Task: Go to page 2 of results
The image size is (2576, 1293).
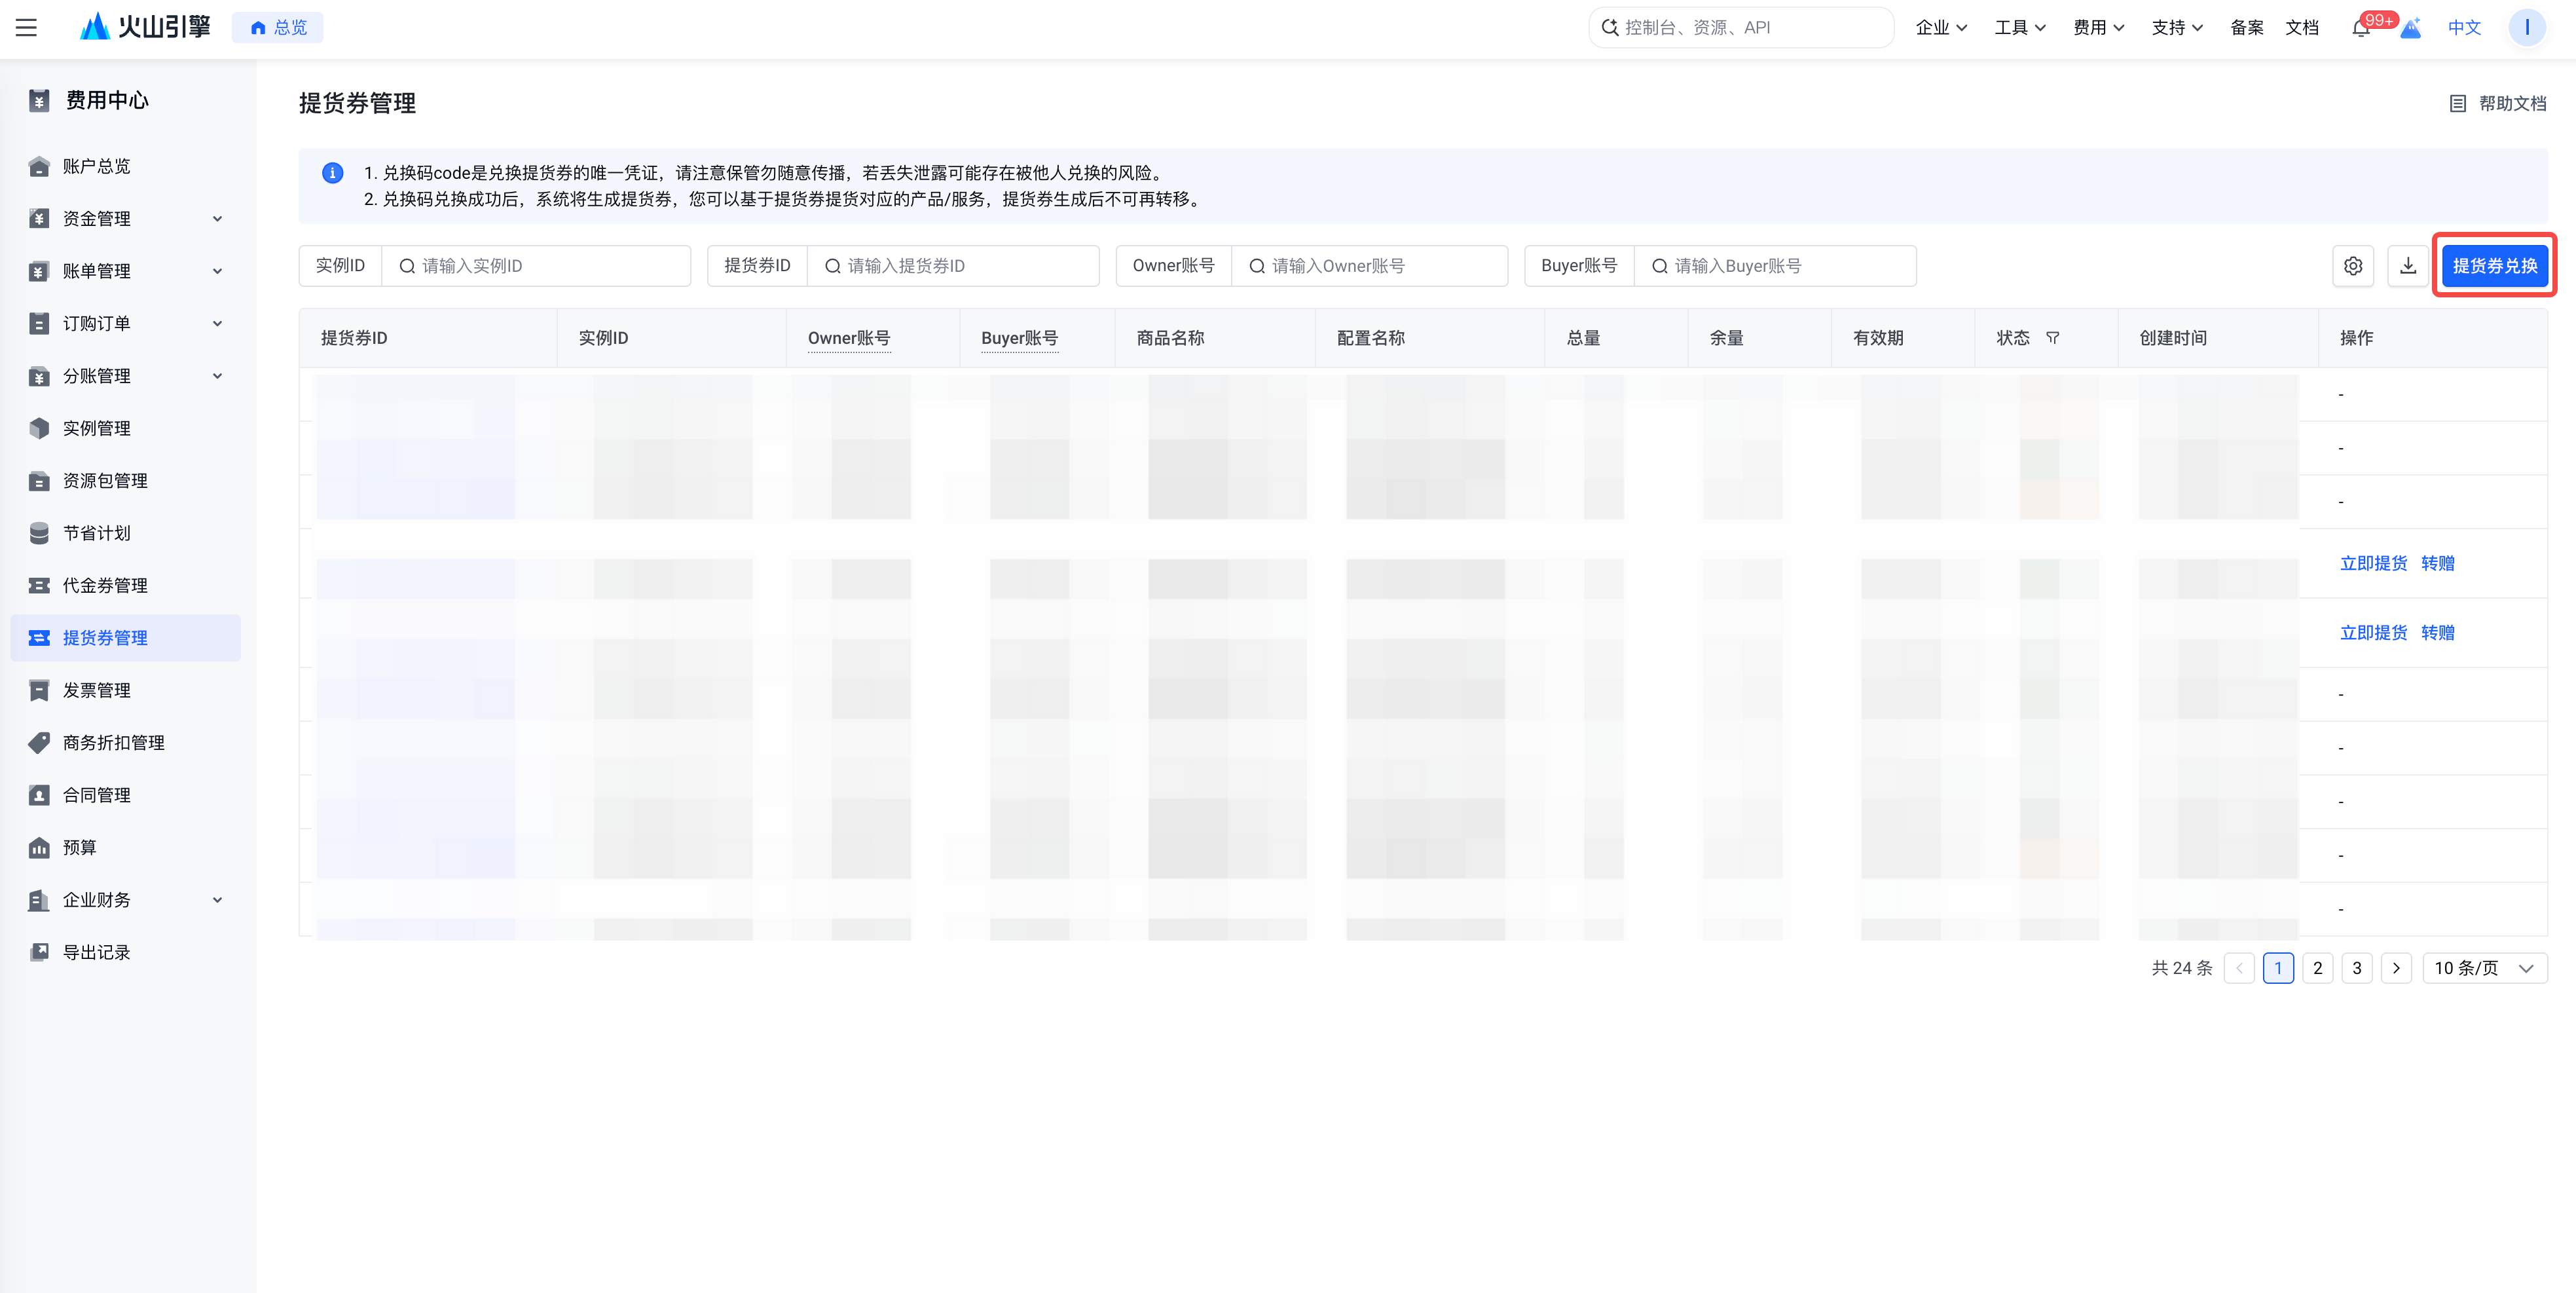Action: tap(2317, 968)
